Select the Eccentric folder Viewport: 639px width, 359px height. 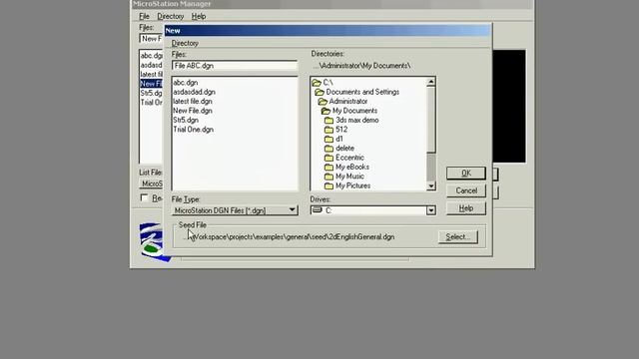tap(344, 158)
